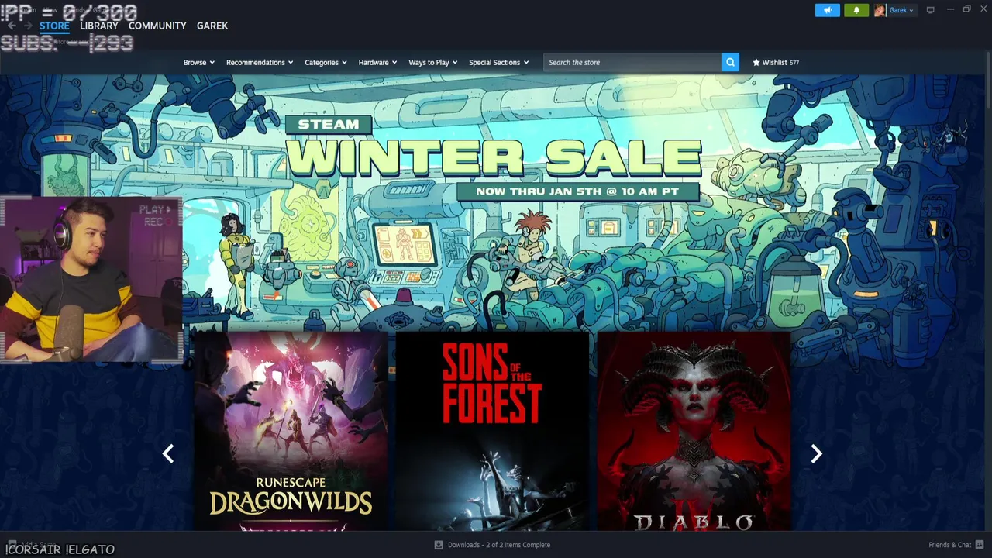Go forward with the right arrow

29,26
